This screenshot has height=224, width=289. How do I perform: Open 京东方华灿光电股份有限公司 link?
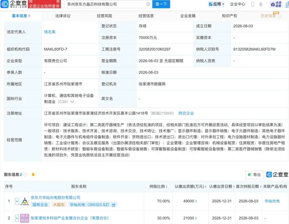[55, 198]
